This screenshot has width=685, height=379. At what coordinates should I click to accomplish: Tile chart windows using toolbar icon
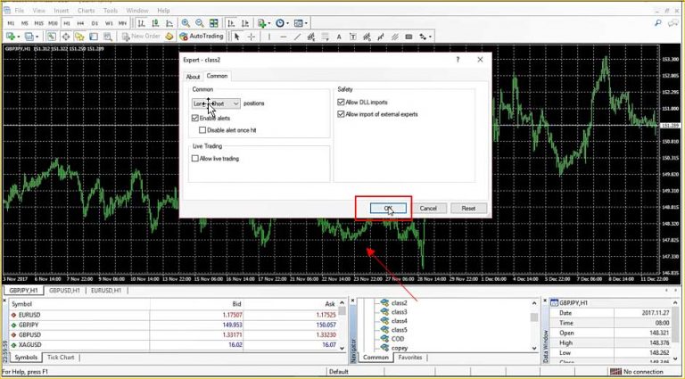214,22
